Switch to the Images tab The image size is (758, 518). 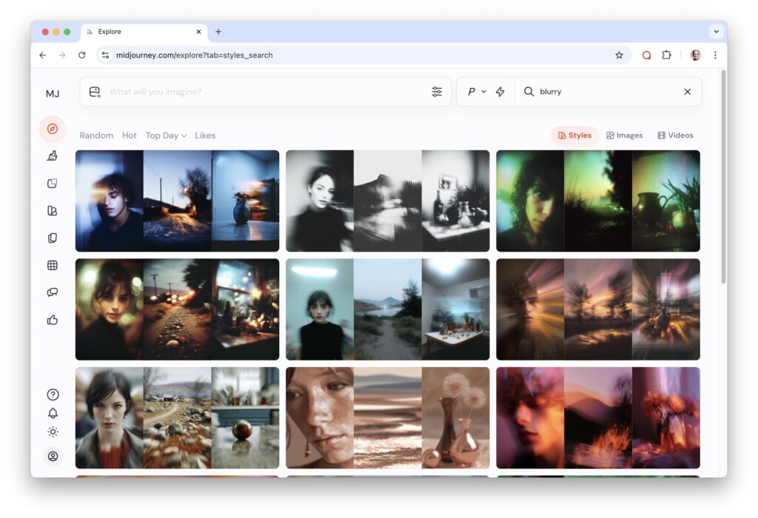[624, 135]
